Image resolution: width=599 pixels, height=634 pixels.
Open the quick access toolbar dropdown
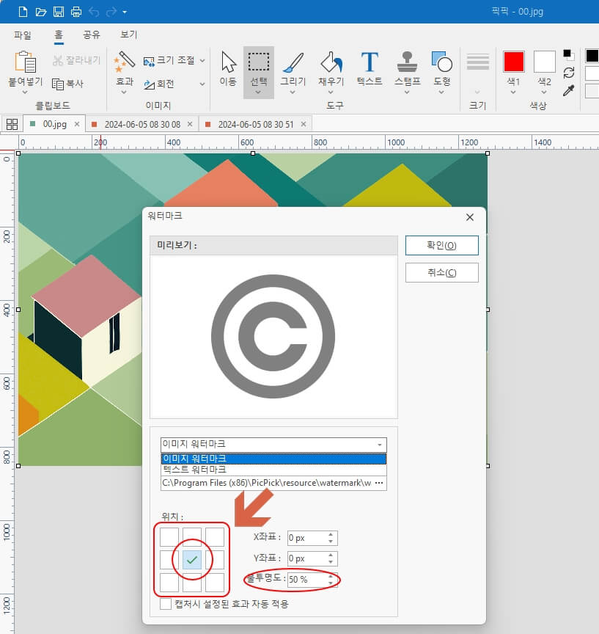[x=125, y=12]
